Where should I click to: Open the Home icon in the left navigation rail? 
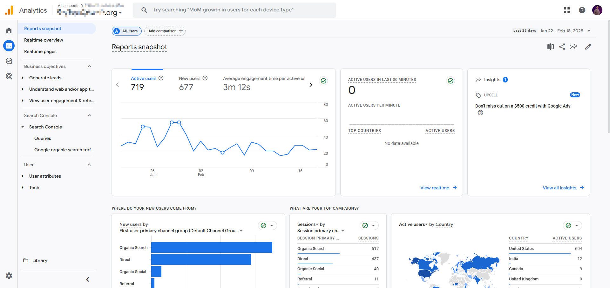click(x=9, y=30)
